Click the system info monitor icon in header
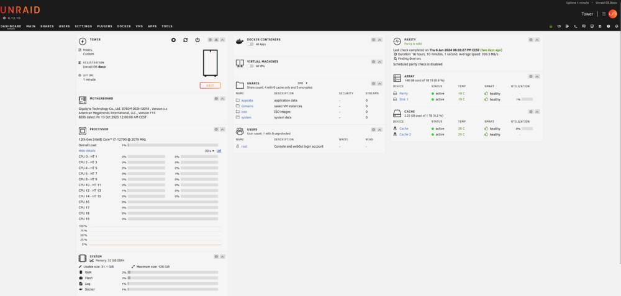The image size is (621, 296). (592, 27)
